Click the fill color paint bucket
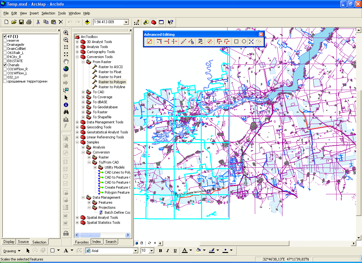 198,250
